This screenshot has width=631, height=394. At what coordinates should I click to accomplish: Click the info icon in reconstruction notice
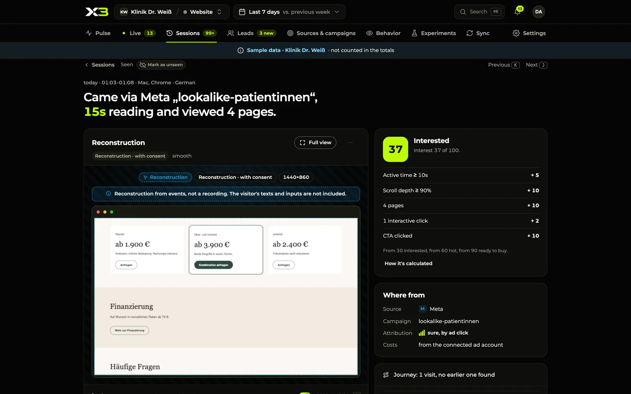[108, 193]
